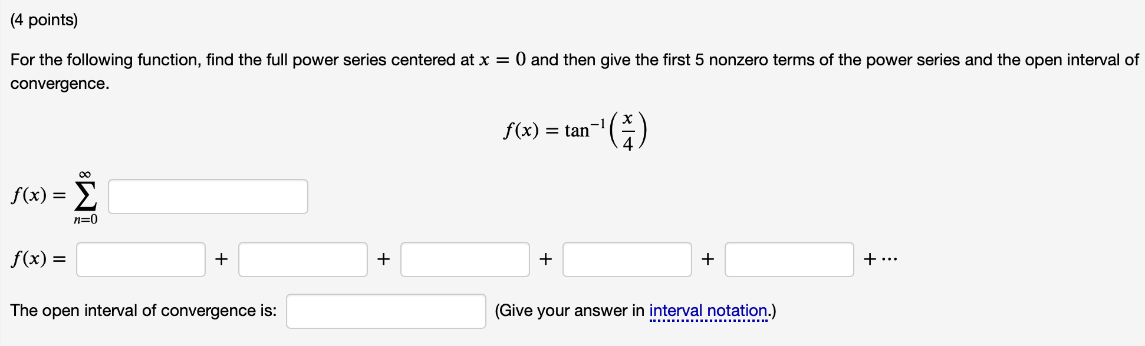This screenshot has height=346, width=1145.
Task: Select the first nonzero term input box
Action: pos(140,258)
